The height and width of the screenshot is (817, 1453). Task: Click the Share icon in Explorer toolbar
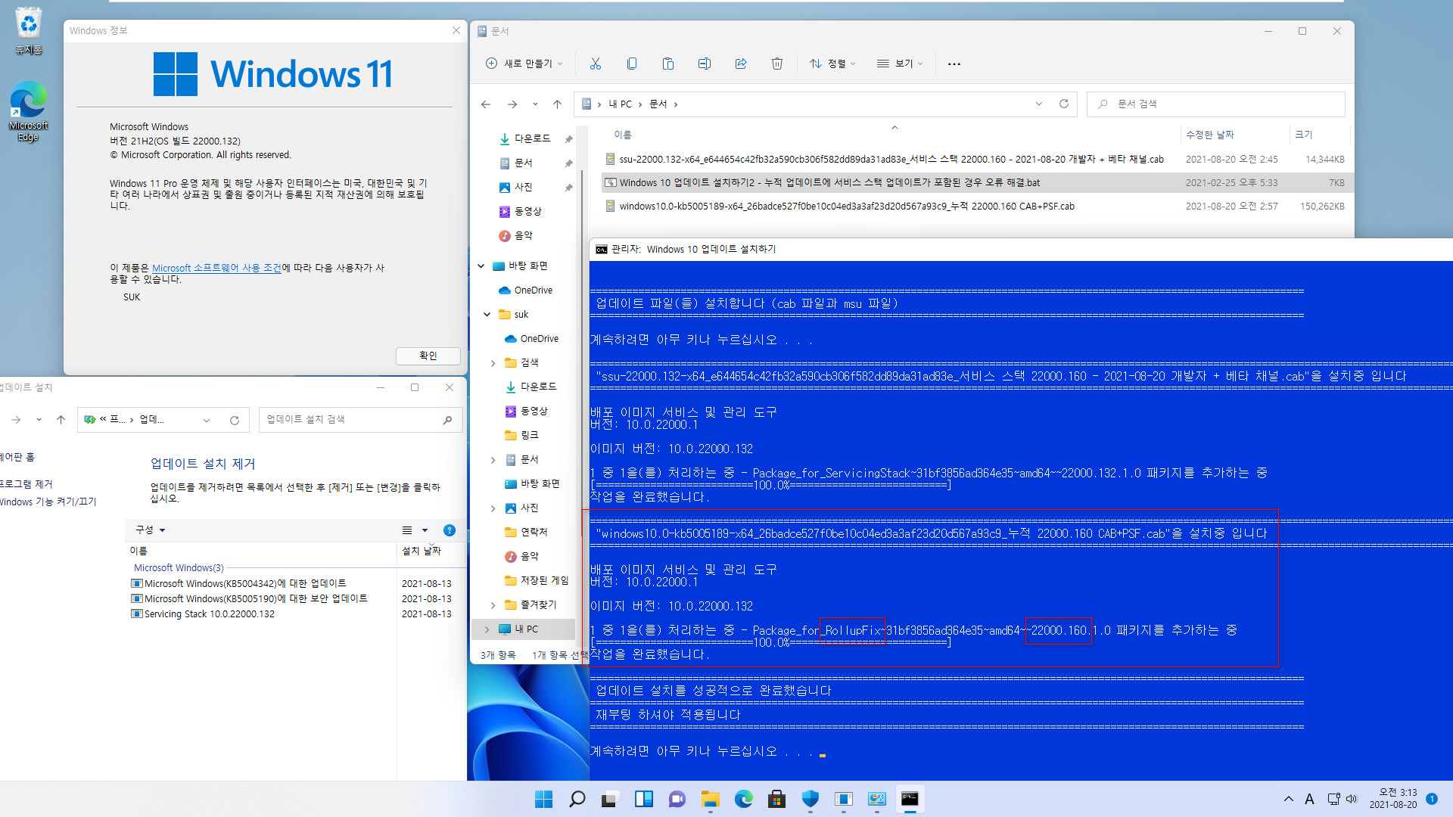coord(741,64)
